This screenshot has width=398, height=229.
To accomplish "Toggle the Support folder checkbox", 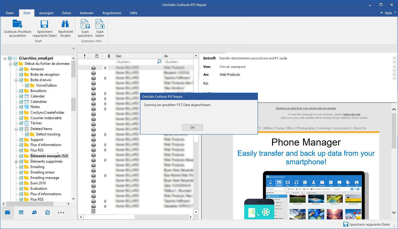I will click(21, 140).
